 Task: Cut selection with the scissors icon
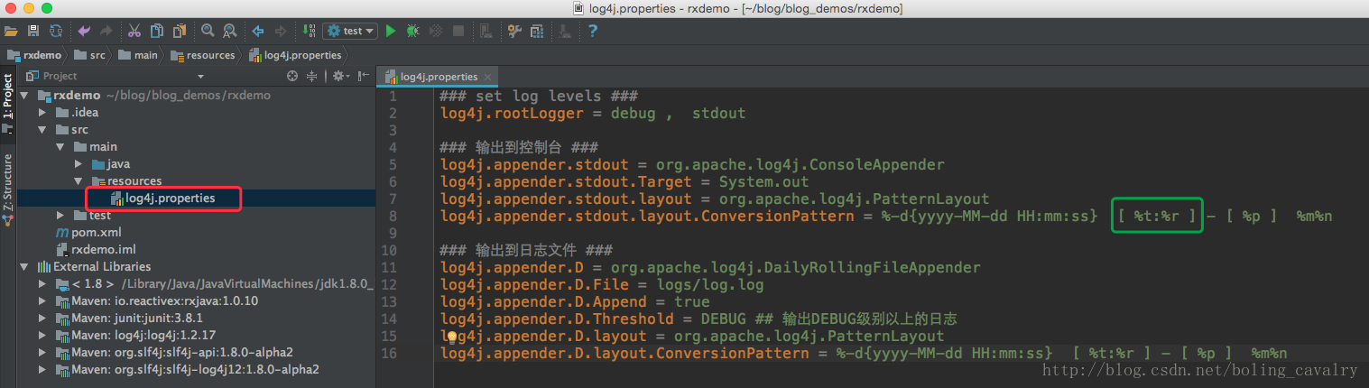coord(134,31)
